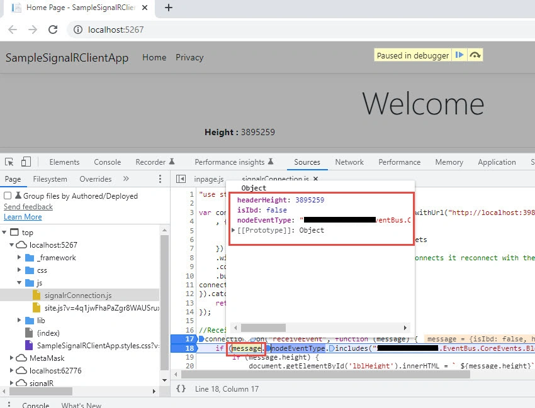The image size is (535, 408).
Task: Enable Group files by Authored/Deployed checkbox
Action: coord(8,196)
